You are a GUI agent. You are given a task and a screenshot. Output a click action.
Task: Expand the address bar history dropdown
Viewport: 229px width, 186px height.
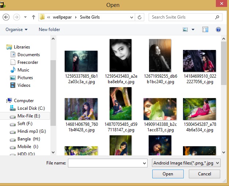131,18
